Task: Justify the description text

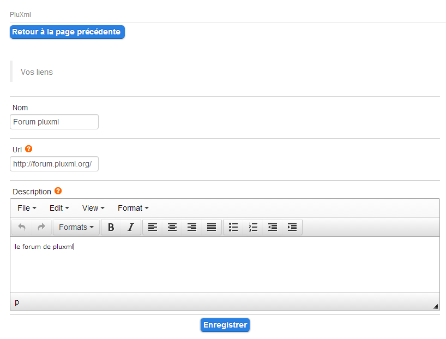Action: (212, 227)
